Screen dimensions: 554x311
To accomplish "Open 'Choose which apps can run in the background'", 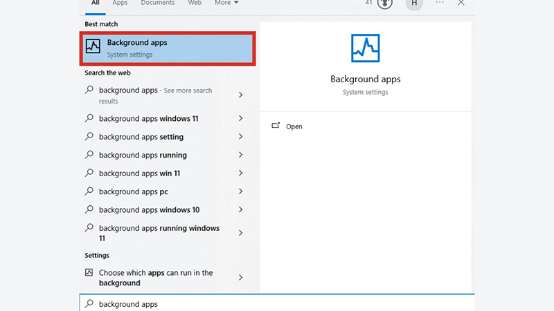I will pos(156,278).
